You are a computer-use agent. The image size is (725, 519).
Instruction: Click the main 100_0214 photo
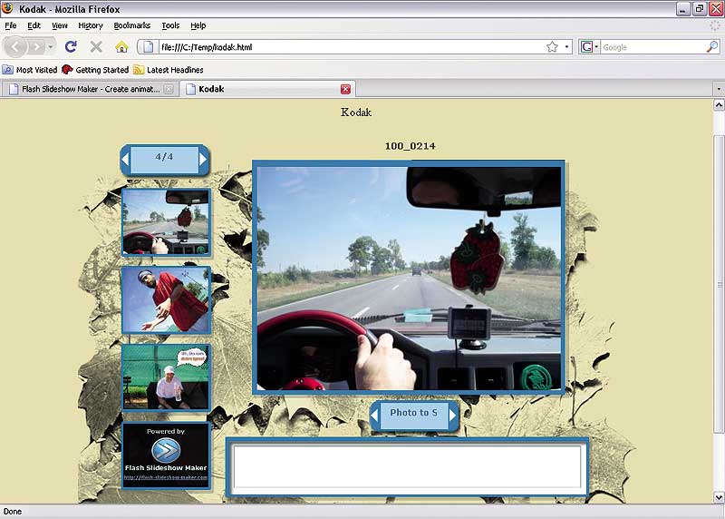coord(409,278)
